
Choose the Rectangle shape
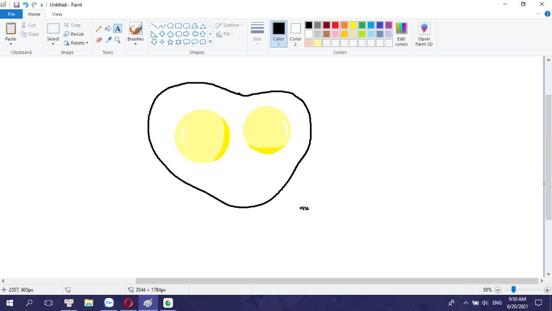178,26
